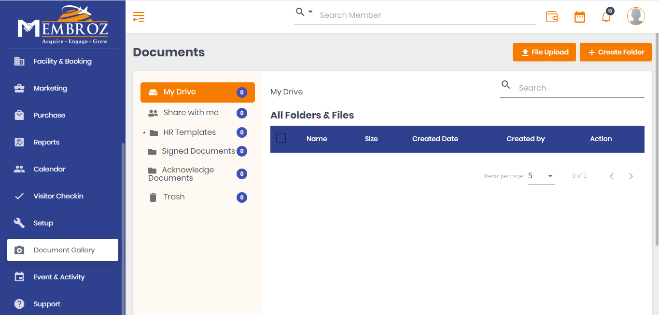
Task: Open the user profile avatar
Action: click(636, 16)
